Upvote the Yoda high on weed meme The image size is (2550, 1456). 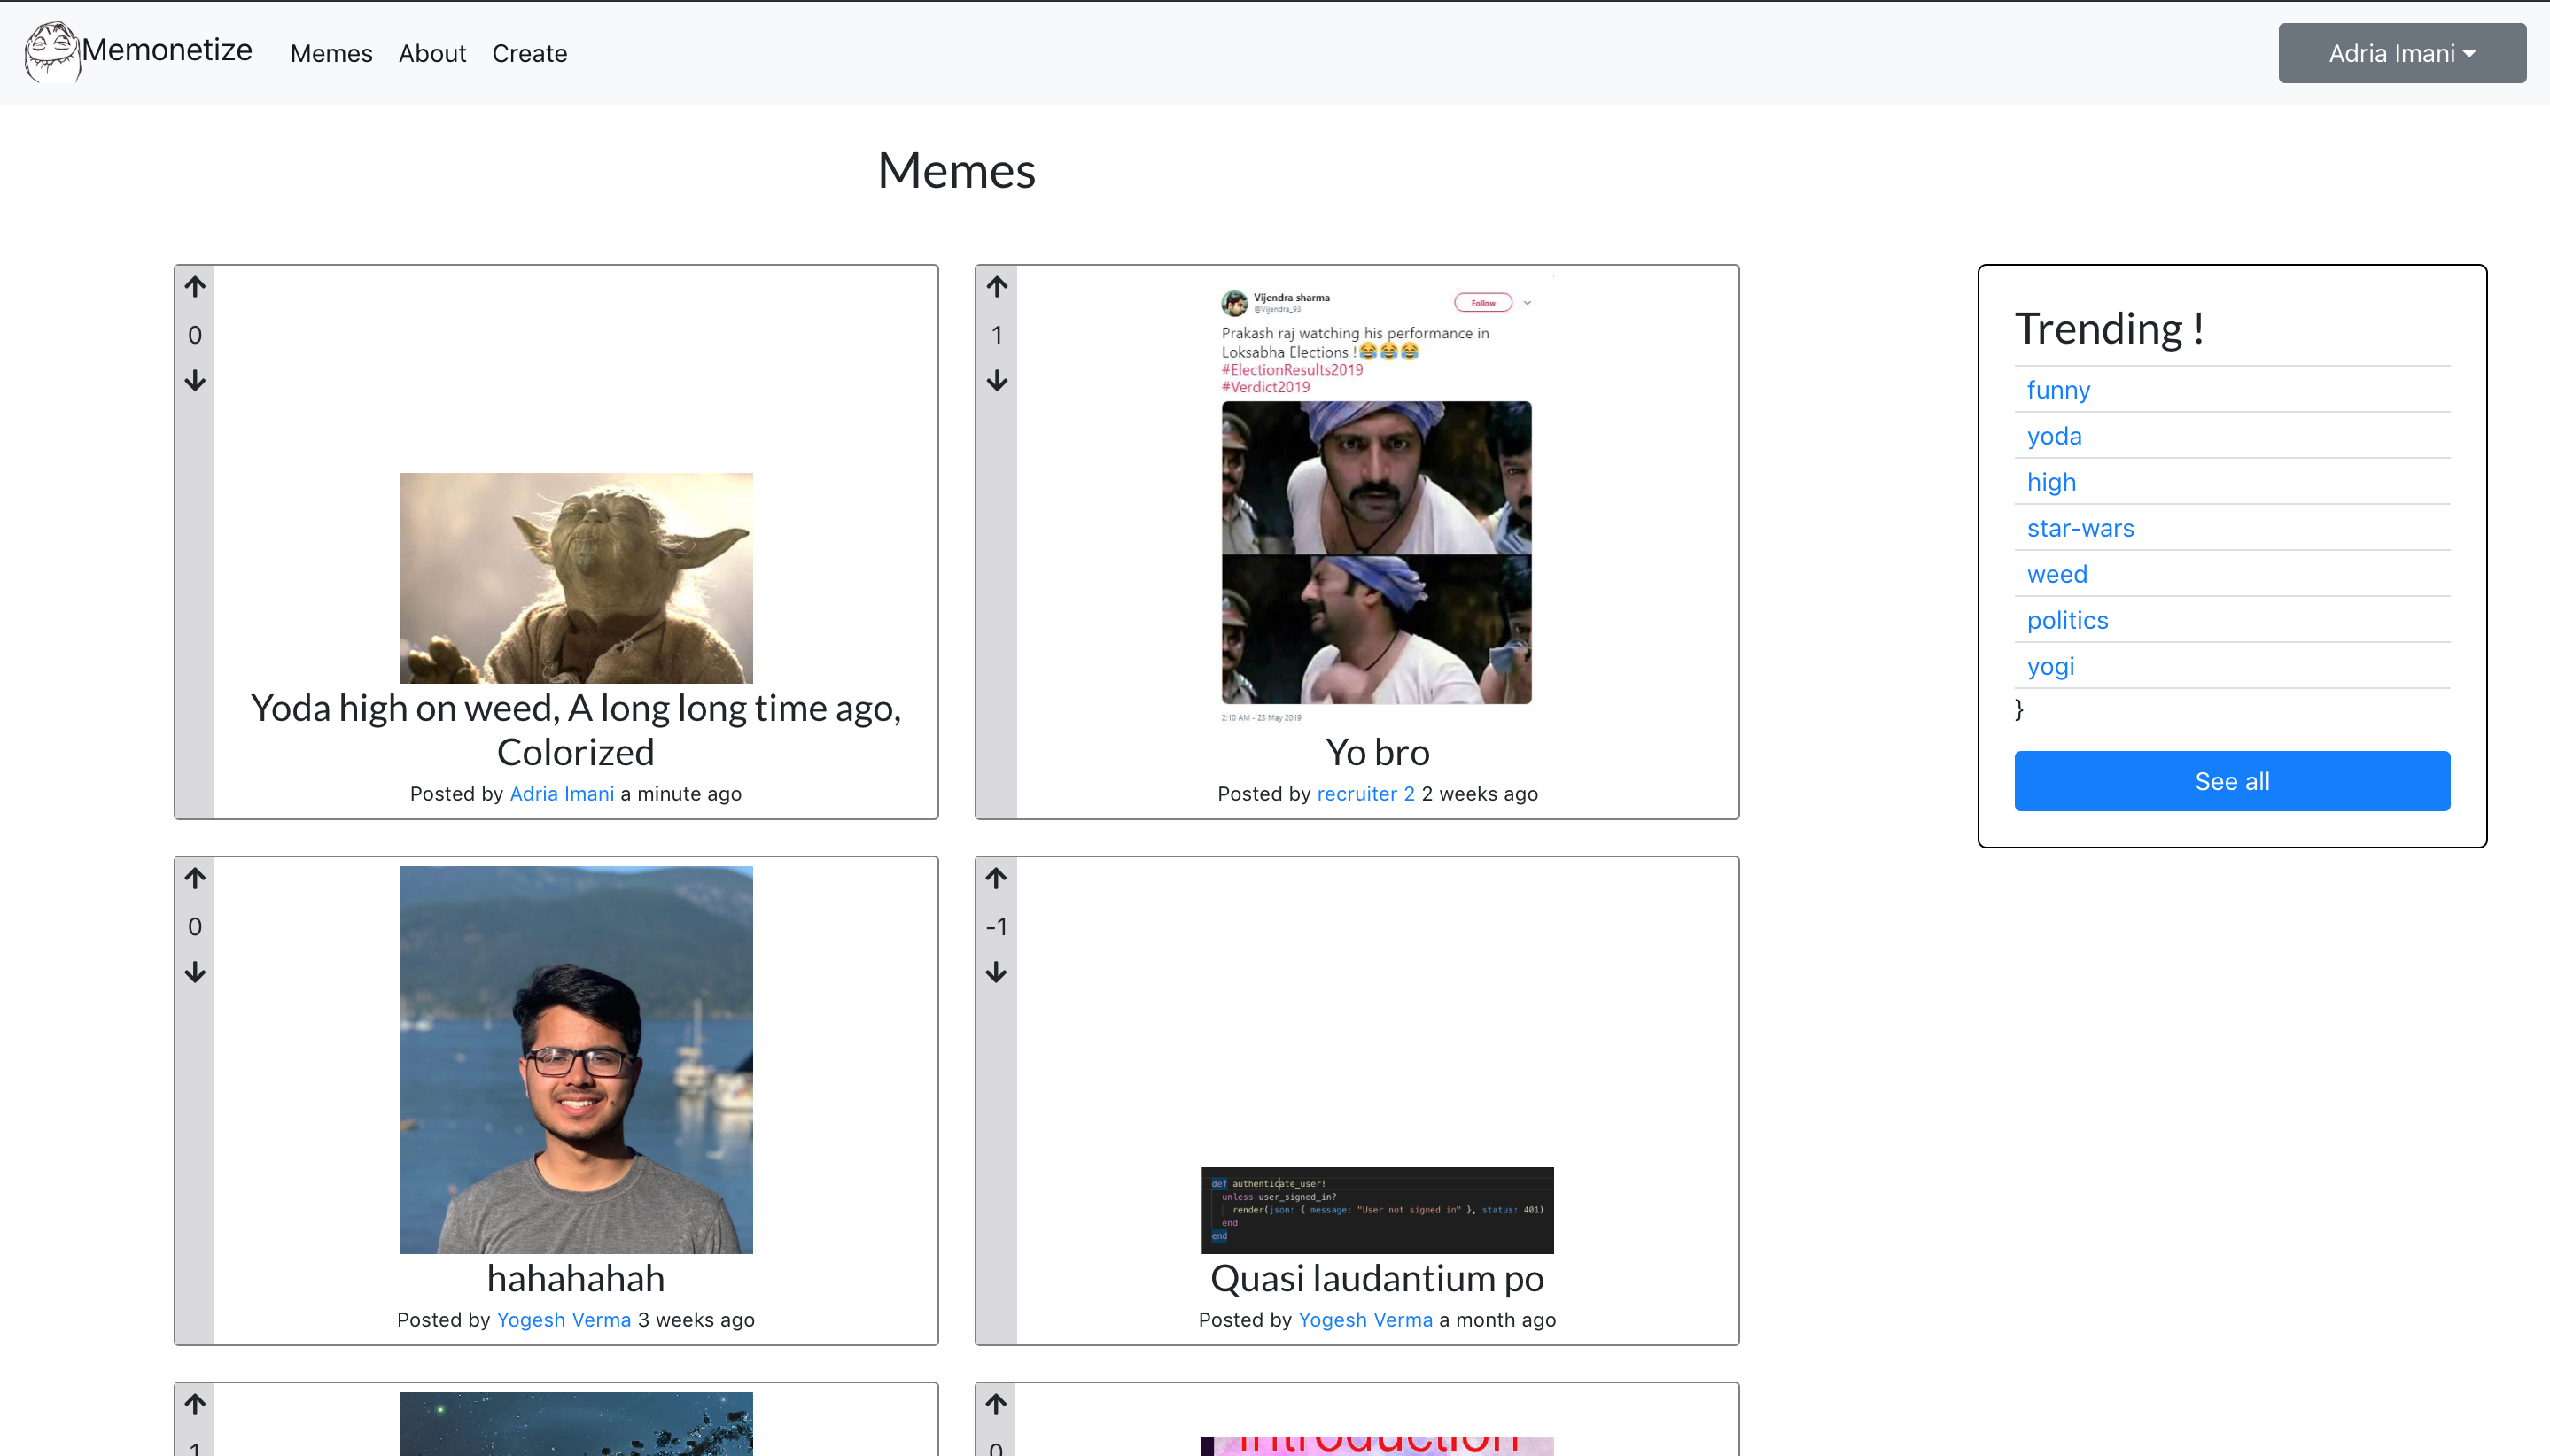coord(195,287)
